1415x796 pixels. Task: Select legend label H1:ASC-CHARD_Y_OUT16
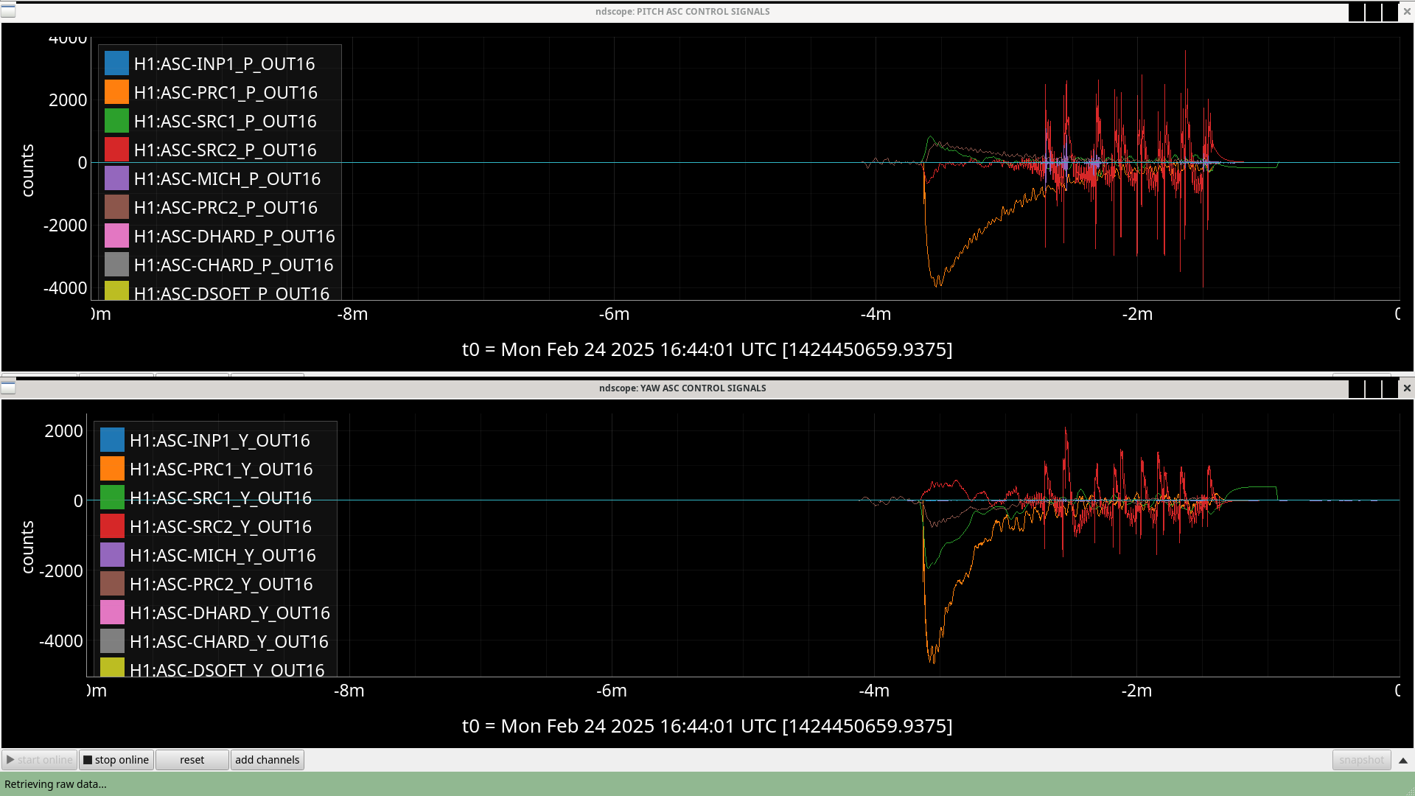[229, 642]
